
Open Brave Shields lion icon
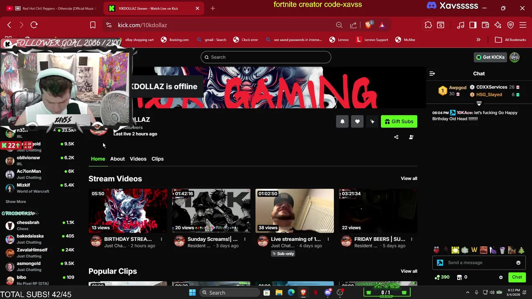pyautogui.click(x=369, y=25)
